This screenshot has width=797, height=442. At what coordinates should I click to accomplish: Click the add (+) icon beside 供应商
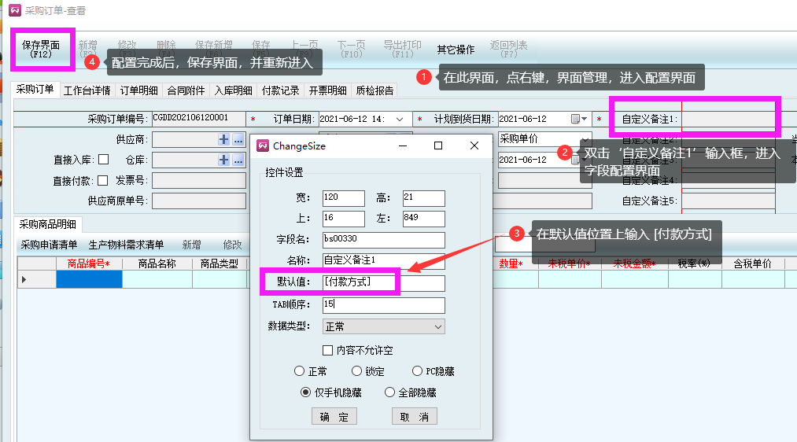[224, 139]
